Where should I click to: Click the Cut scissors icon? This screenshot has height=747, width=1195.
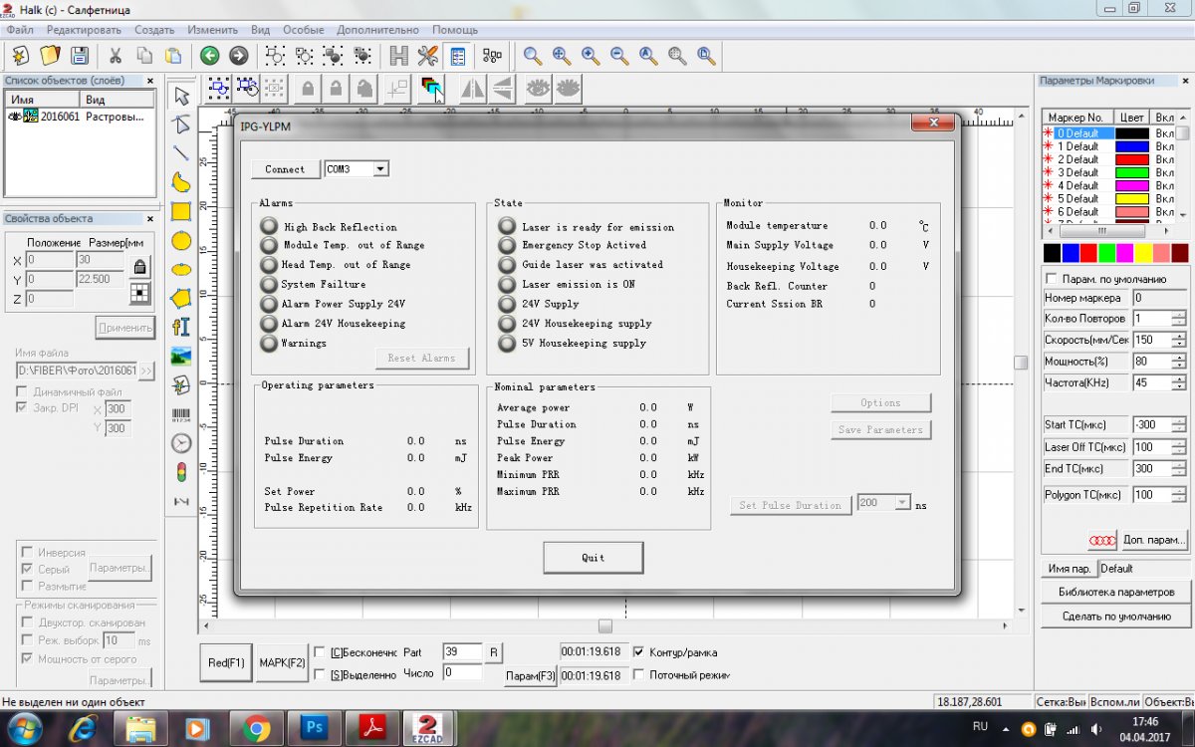(x=116, y=56)
